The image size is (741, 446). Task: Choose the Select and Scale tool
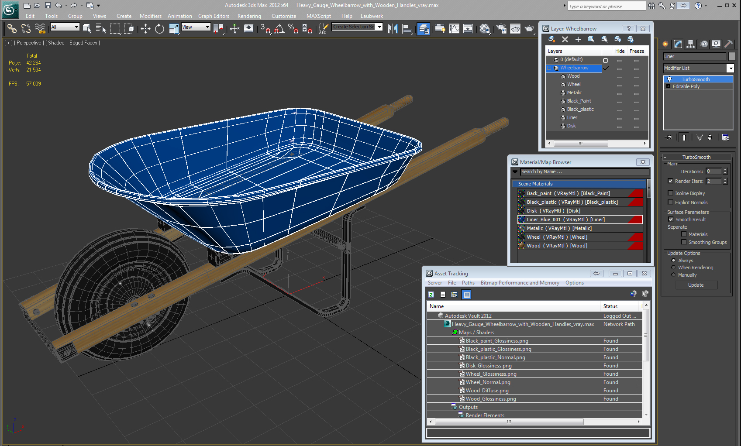[173, 29]
